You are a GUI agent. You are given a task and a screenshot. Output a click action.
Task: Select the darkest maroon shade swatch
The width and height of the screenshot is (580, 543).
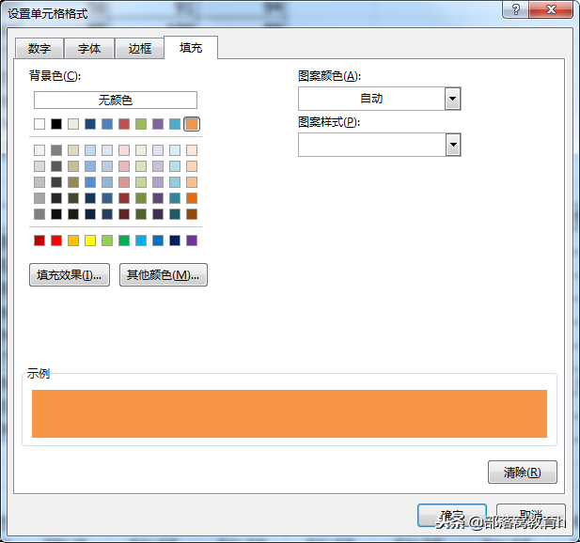pyautogui.click(x=124, y=214)
